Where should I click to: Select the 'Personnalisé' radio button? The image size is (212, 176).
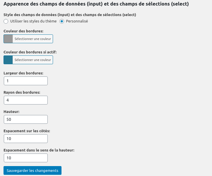(x=62, y=21)
